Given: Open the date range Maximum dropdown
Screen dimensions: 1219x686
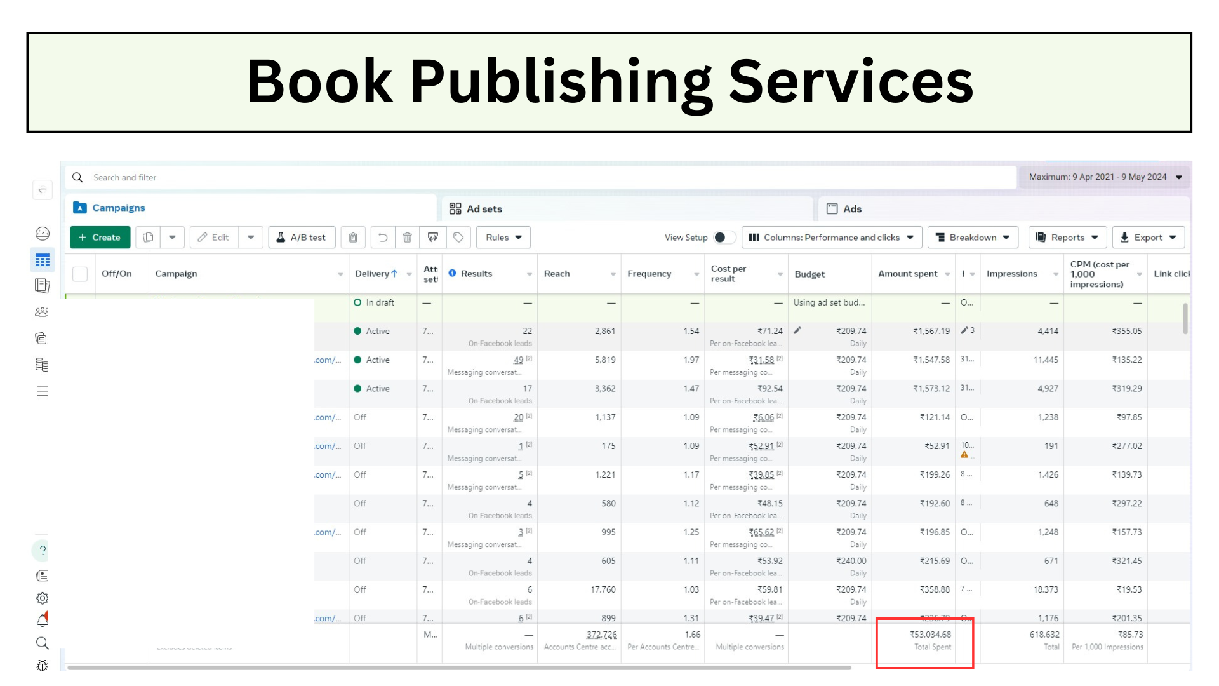Looking at the screenshot, I should click(1105, 177).
